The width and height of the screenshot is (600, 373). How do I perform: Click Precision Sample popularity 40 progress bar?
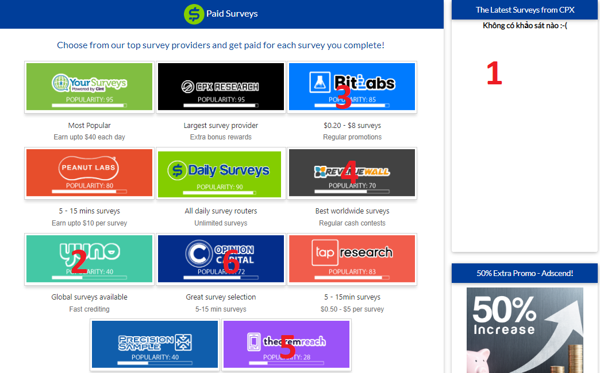tap(155, 363)
